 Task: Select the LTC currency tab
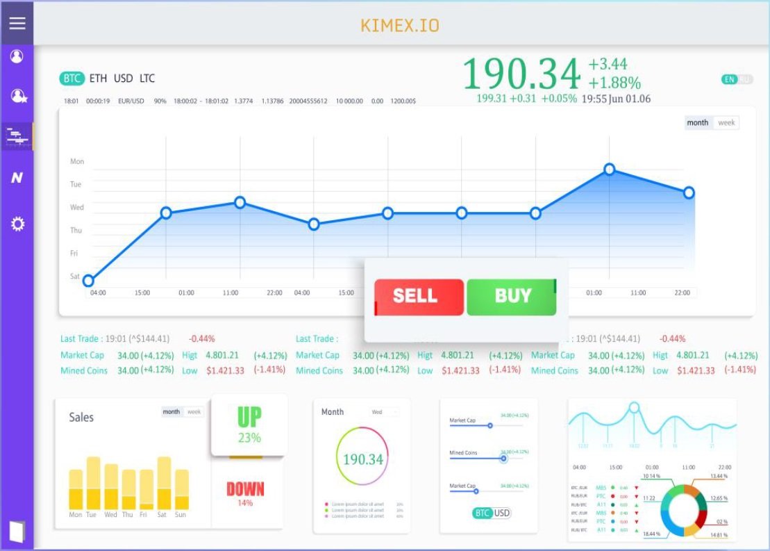pos(147,79)
